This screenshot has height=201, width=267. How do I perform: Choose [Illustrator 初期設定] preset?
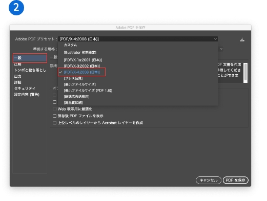[80, 53]
